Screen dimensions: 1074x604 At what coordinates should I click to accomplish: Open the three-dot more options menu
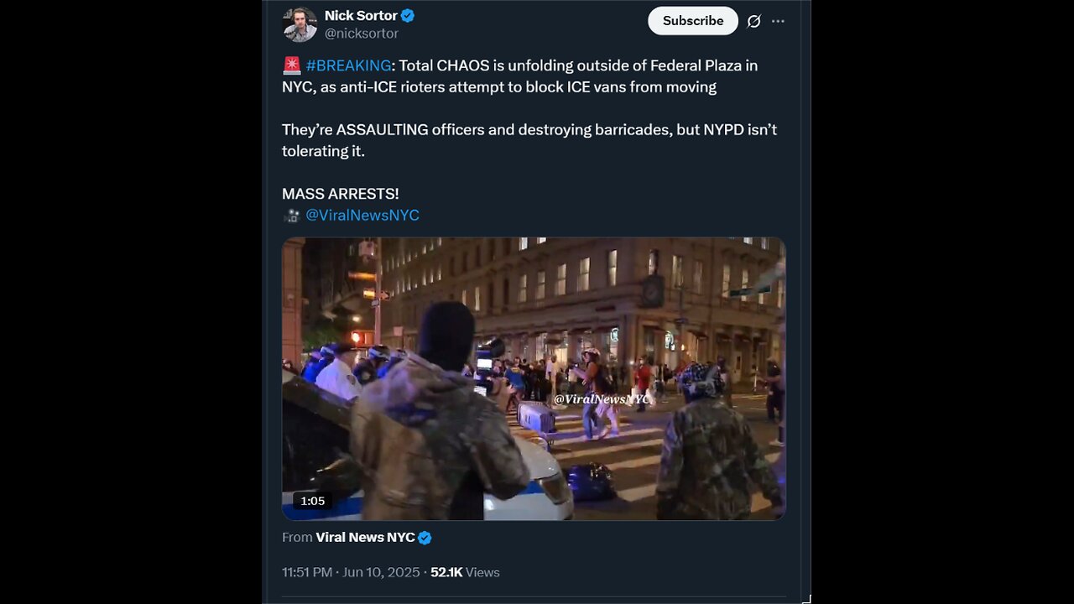click(x=778, y=22)
